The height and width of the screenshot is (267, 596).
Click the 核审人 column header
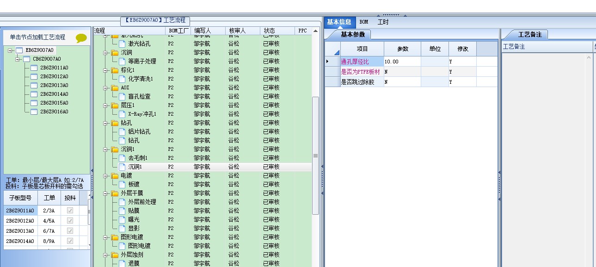(243, 31)
